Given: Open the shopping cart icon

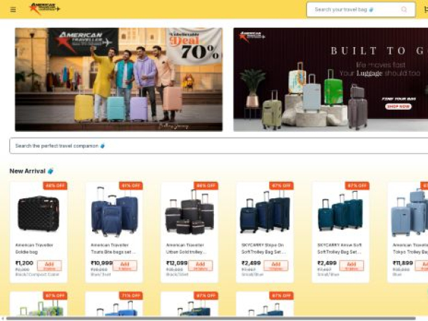Looking at the screenshot, I should click(426, 9).
